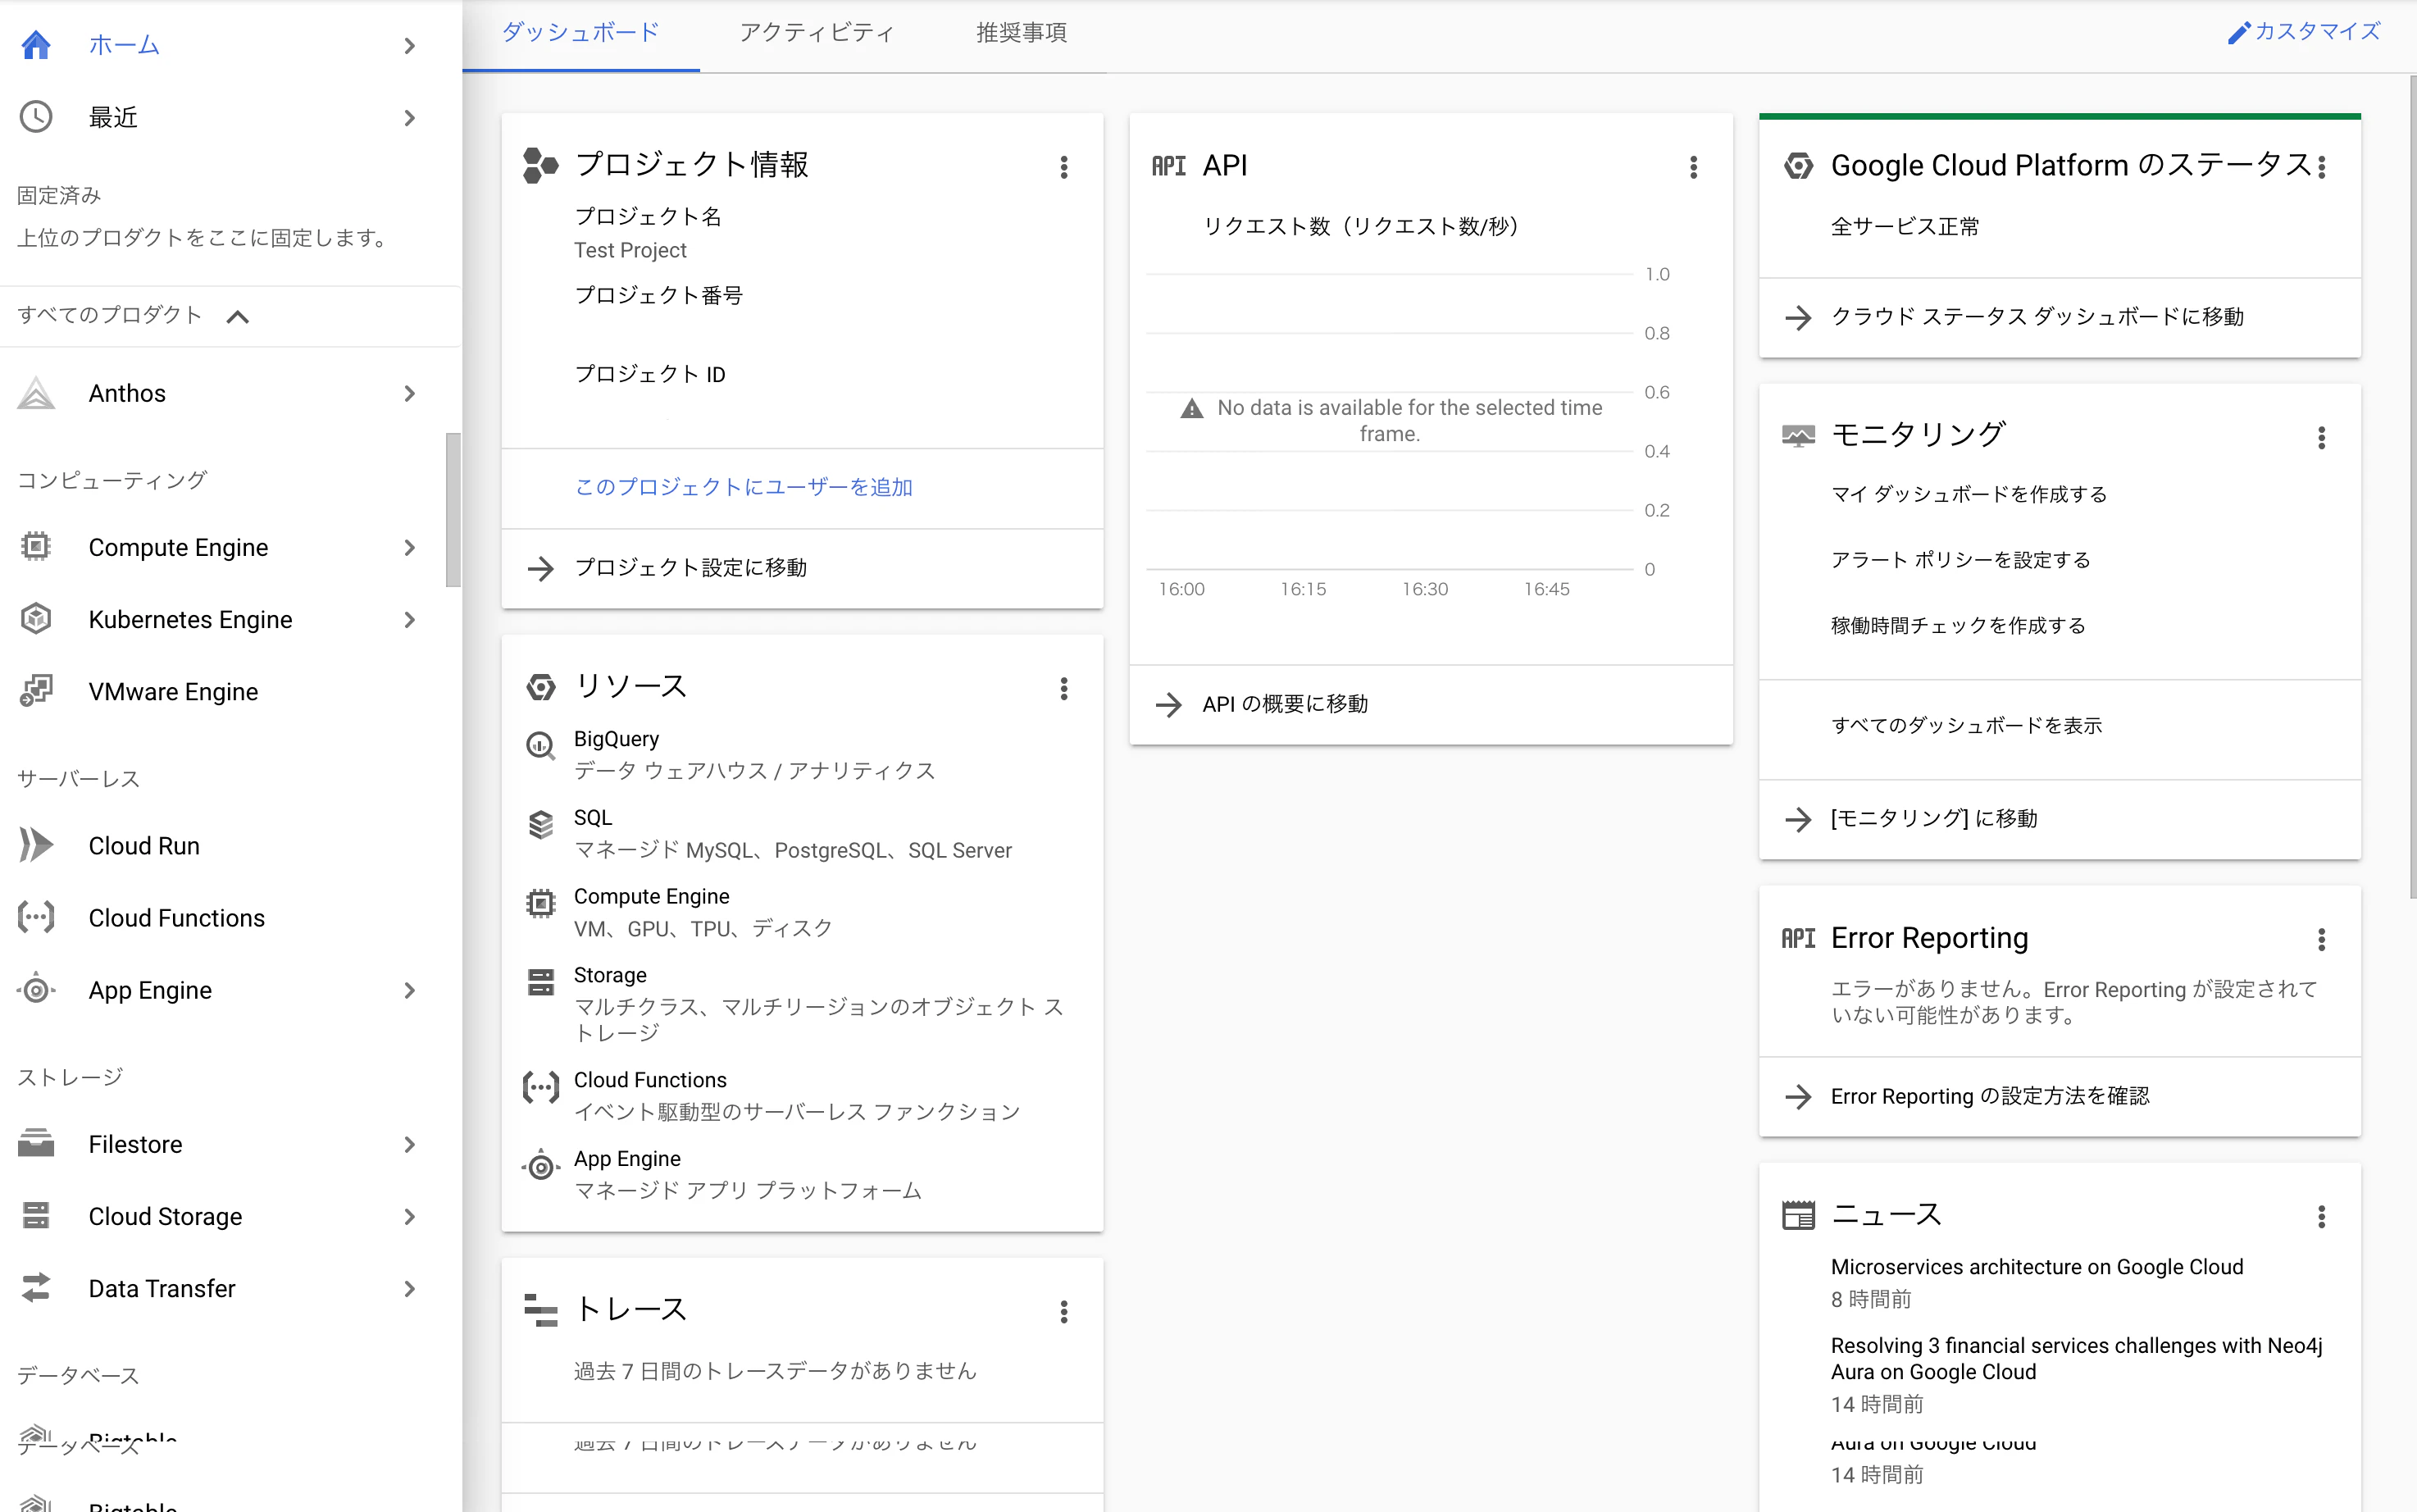Open the モニタリング card three-dot menu

2321,438
